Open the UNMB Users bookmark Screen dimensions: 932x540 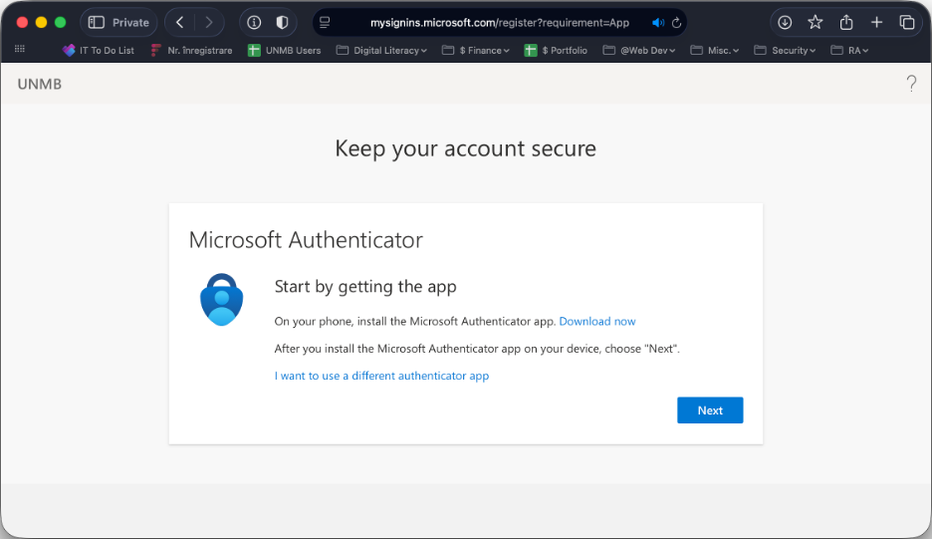pyautogui.click(x=285, y=50)
